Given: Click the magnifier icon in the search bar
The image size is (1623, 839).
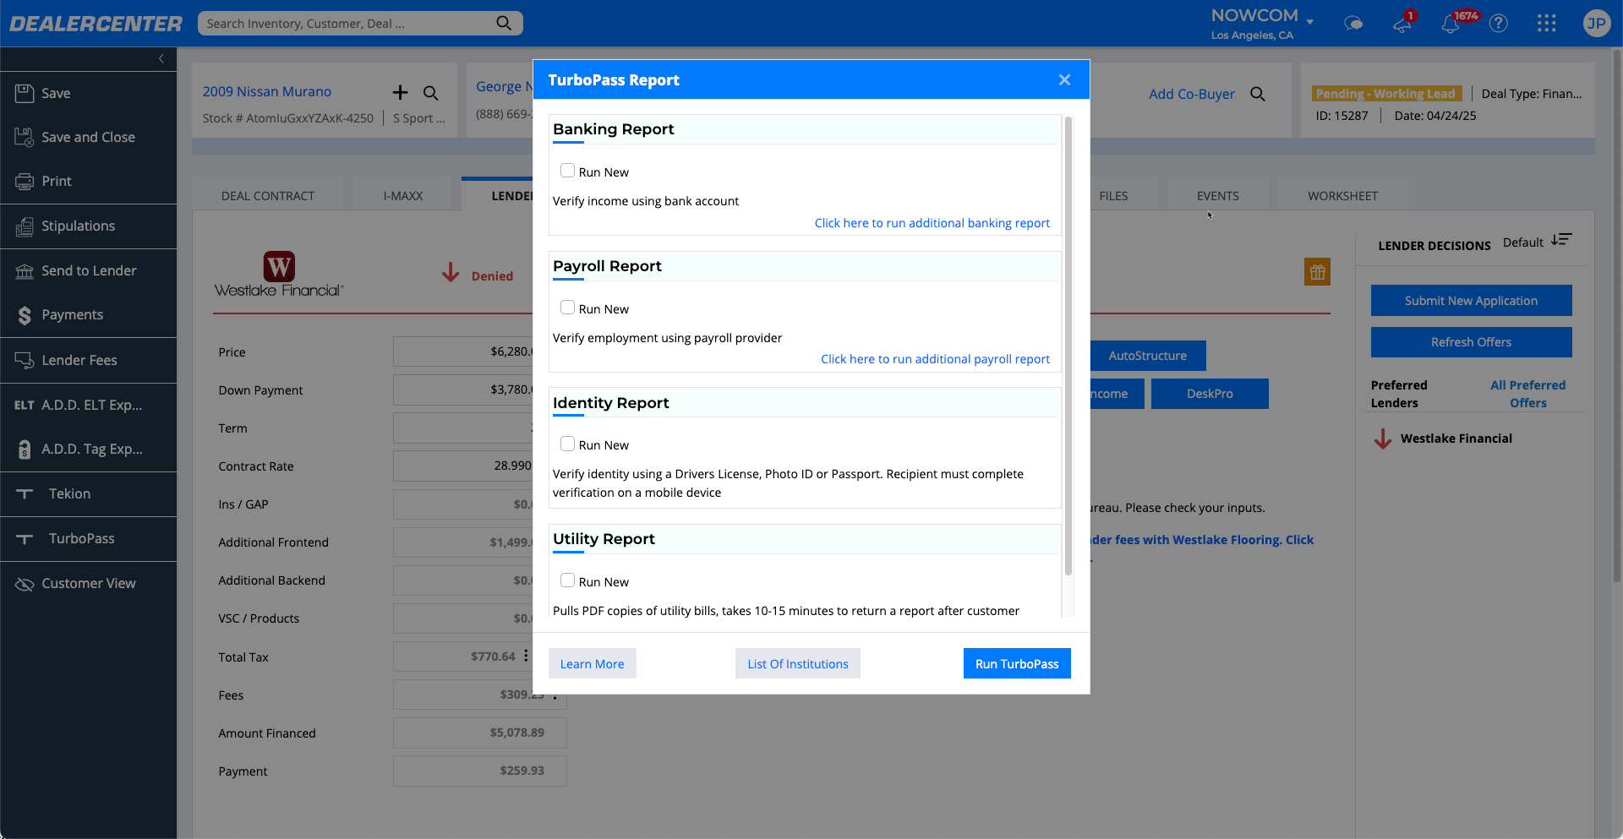Looking at the screenshot, I should (x=504, y=23).
